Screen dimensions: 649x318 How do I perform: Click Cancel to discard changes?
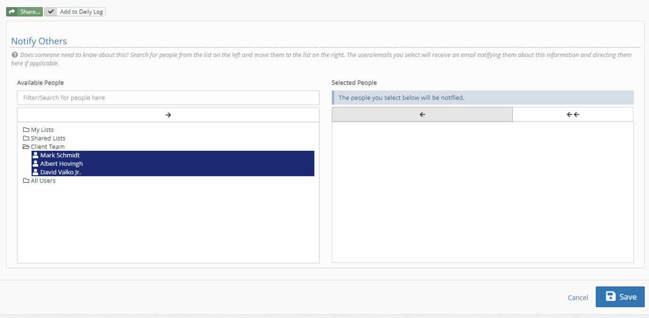(577, 297)
